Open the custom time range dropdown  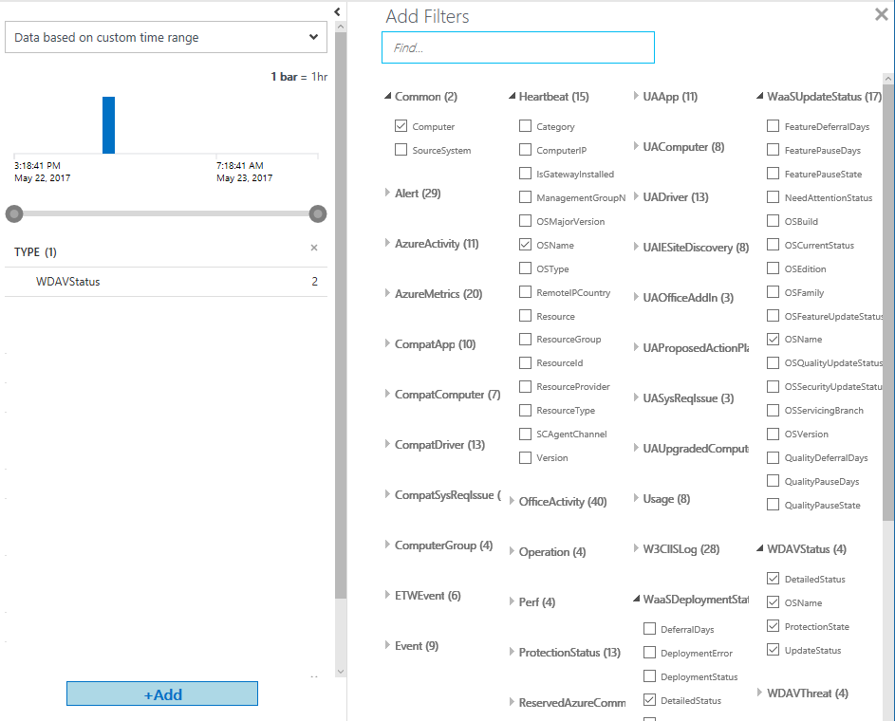click(x=166, y=38)
